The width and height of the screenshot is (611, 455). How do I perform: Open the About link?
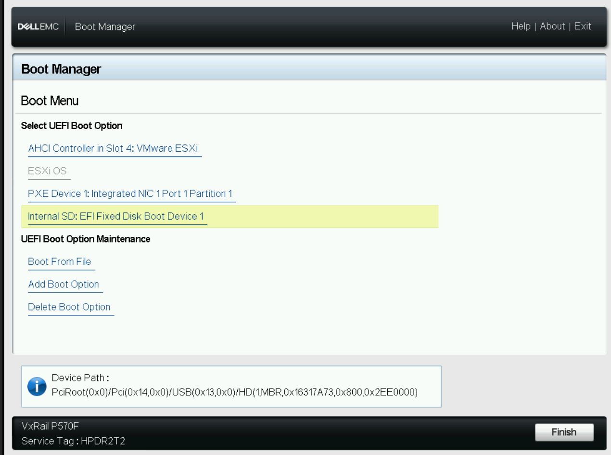pos(552,26)
